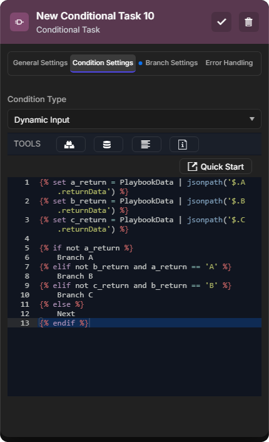
Task: Expand the Condition Type dropdown
Action: pyautogui.click(x=134, y=119)
